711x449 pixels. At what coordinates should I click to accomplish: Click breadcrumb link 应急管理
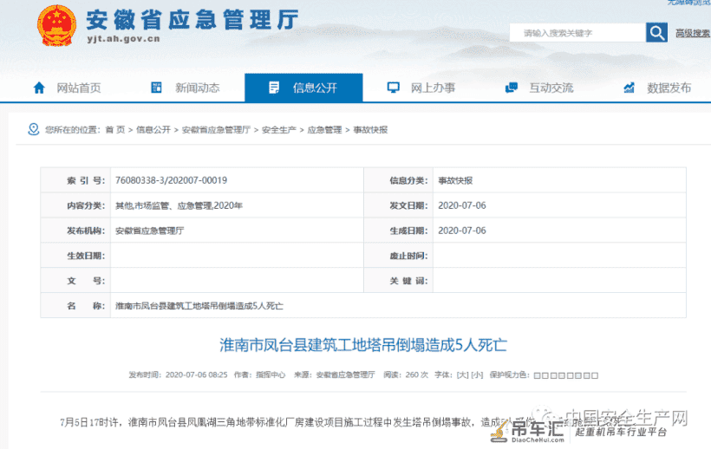(x=324, y=130)
